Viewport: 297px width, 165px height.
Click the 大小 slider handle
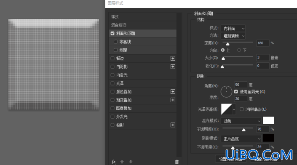click(223, 59)
